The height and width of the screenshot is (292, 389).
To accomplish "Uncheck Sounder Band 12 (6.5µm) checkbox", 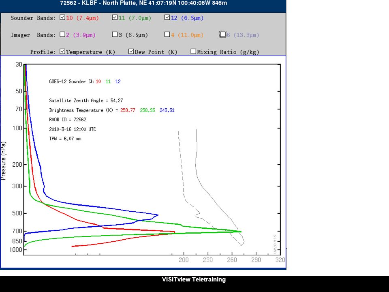I will (x=167, y=17).
